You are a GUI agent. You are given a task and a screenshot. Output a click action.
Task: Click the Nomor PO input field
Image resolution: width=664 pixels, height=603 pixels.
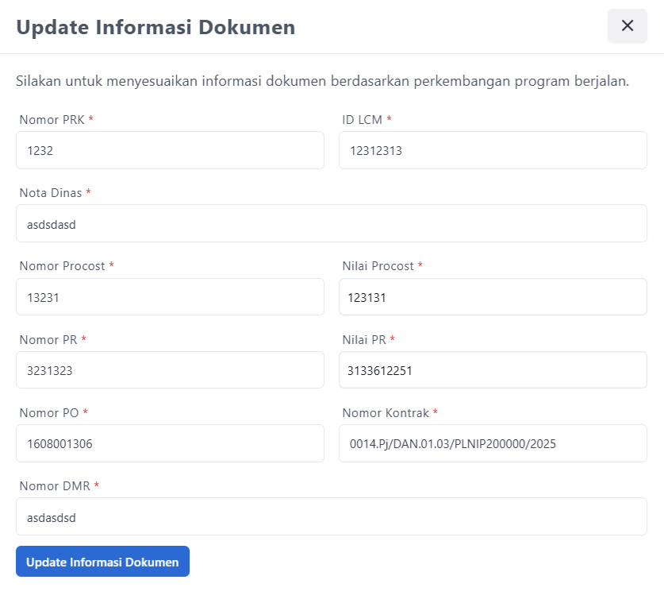click(x=170, y=443)
